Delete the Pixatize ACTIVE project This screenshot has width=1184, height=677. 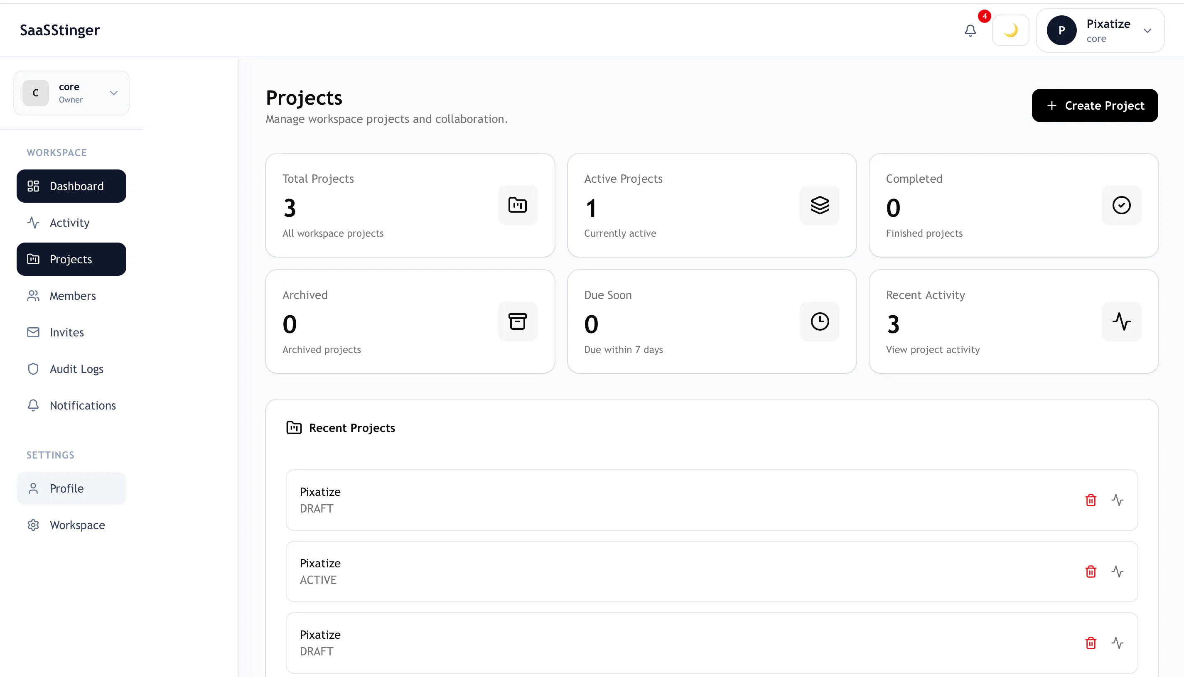point(1091,572)
